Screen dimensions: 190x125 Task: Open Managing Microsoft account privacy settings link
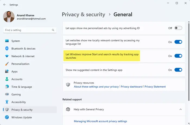(x=100, y=121)
